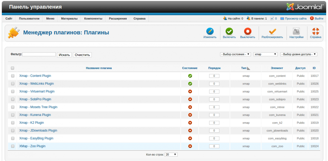The image size is (328, 161).
Task: Click sort indicator icon next to Тип
Action: click(x=248, y=68)
